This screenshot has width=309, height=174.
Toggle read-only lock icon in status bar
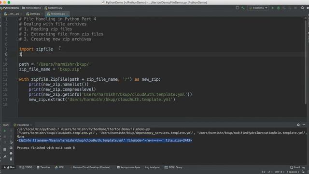(303, 172)
